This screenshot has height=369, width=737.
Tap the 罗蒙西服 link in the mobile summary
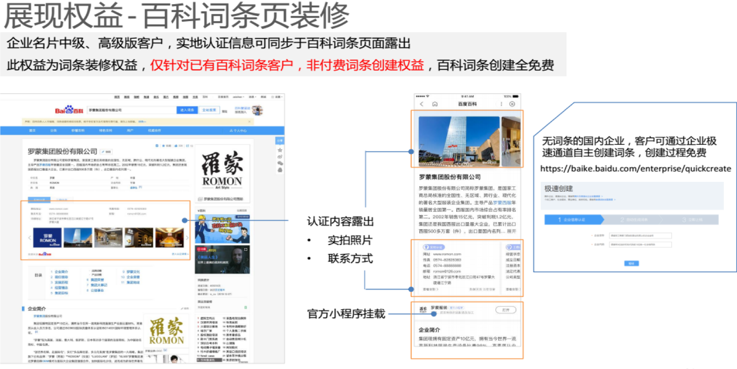[502, 203]
